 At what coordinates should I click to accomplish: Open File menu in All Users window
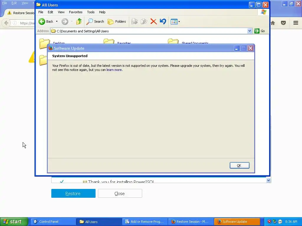(x=41, y=12)
